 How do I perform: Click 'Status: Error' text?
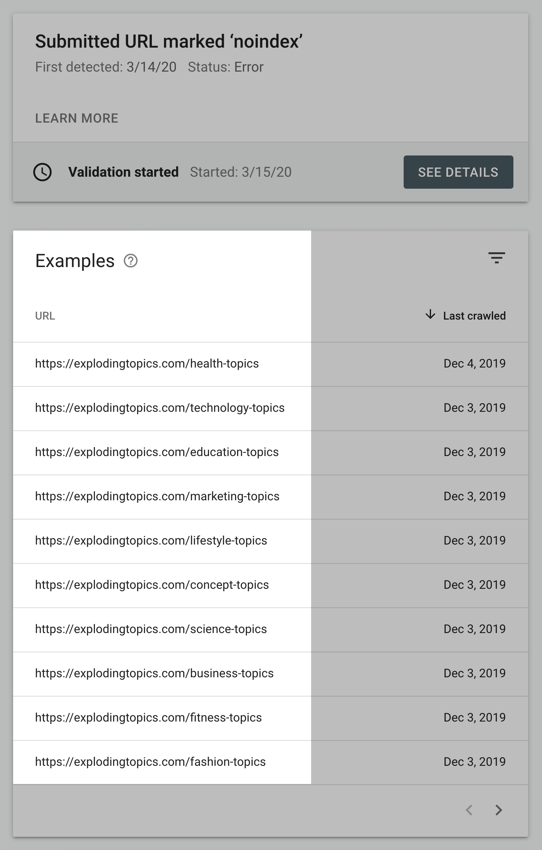coord(226,67)
